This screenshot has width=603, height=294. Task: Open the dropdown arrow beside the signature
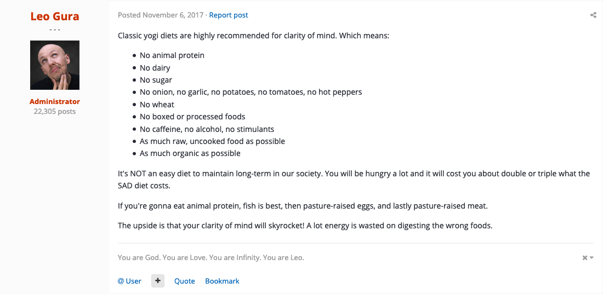[x=591, y=258]
